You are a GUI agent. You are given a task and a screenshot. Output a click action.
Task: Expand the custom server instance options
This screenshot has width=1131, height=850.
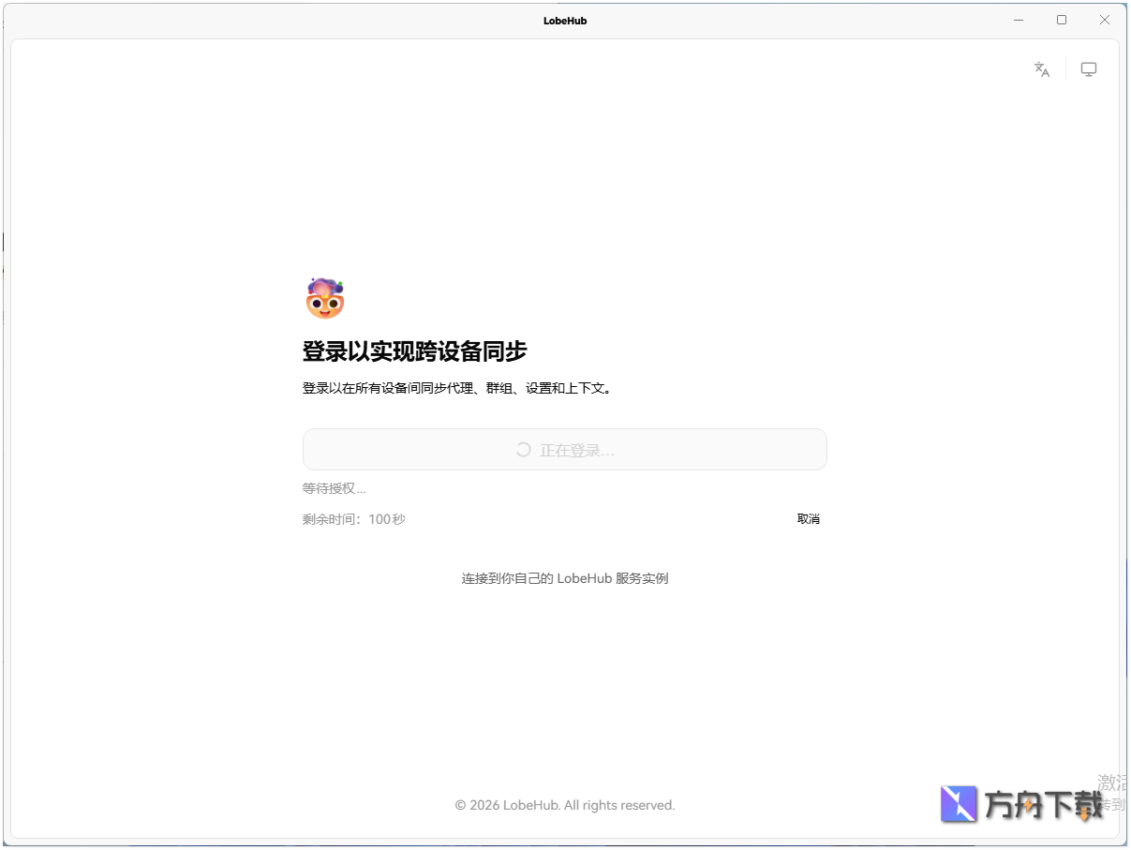(565, 578)
